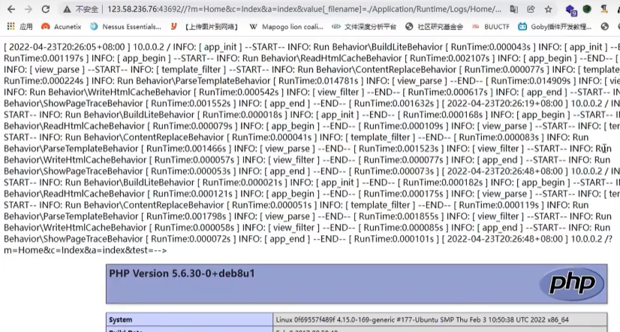
Task: Open the 不安全 site security warning
Action: click(81, 9)
